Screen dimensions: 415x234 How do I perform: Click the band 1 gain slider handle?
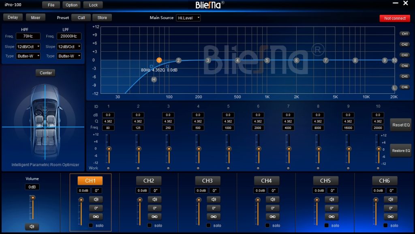[x=109, y=149]
